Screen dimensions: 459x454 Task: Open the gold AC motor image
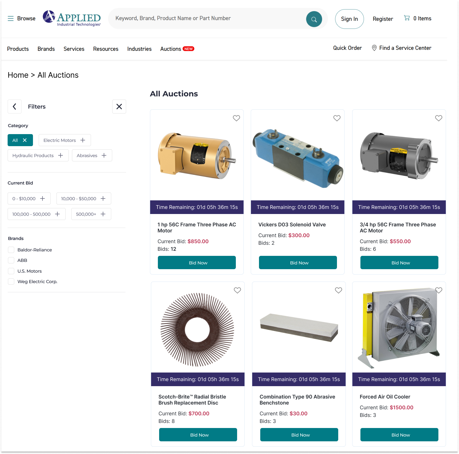[x=197, y=155]
